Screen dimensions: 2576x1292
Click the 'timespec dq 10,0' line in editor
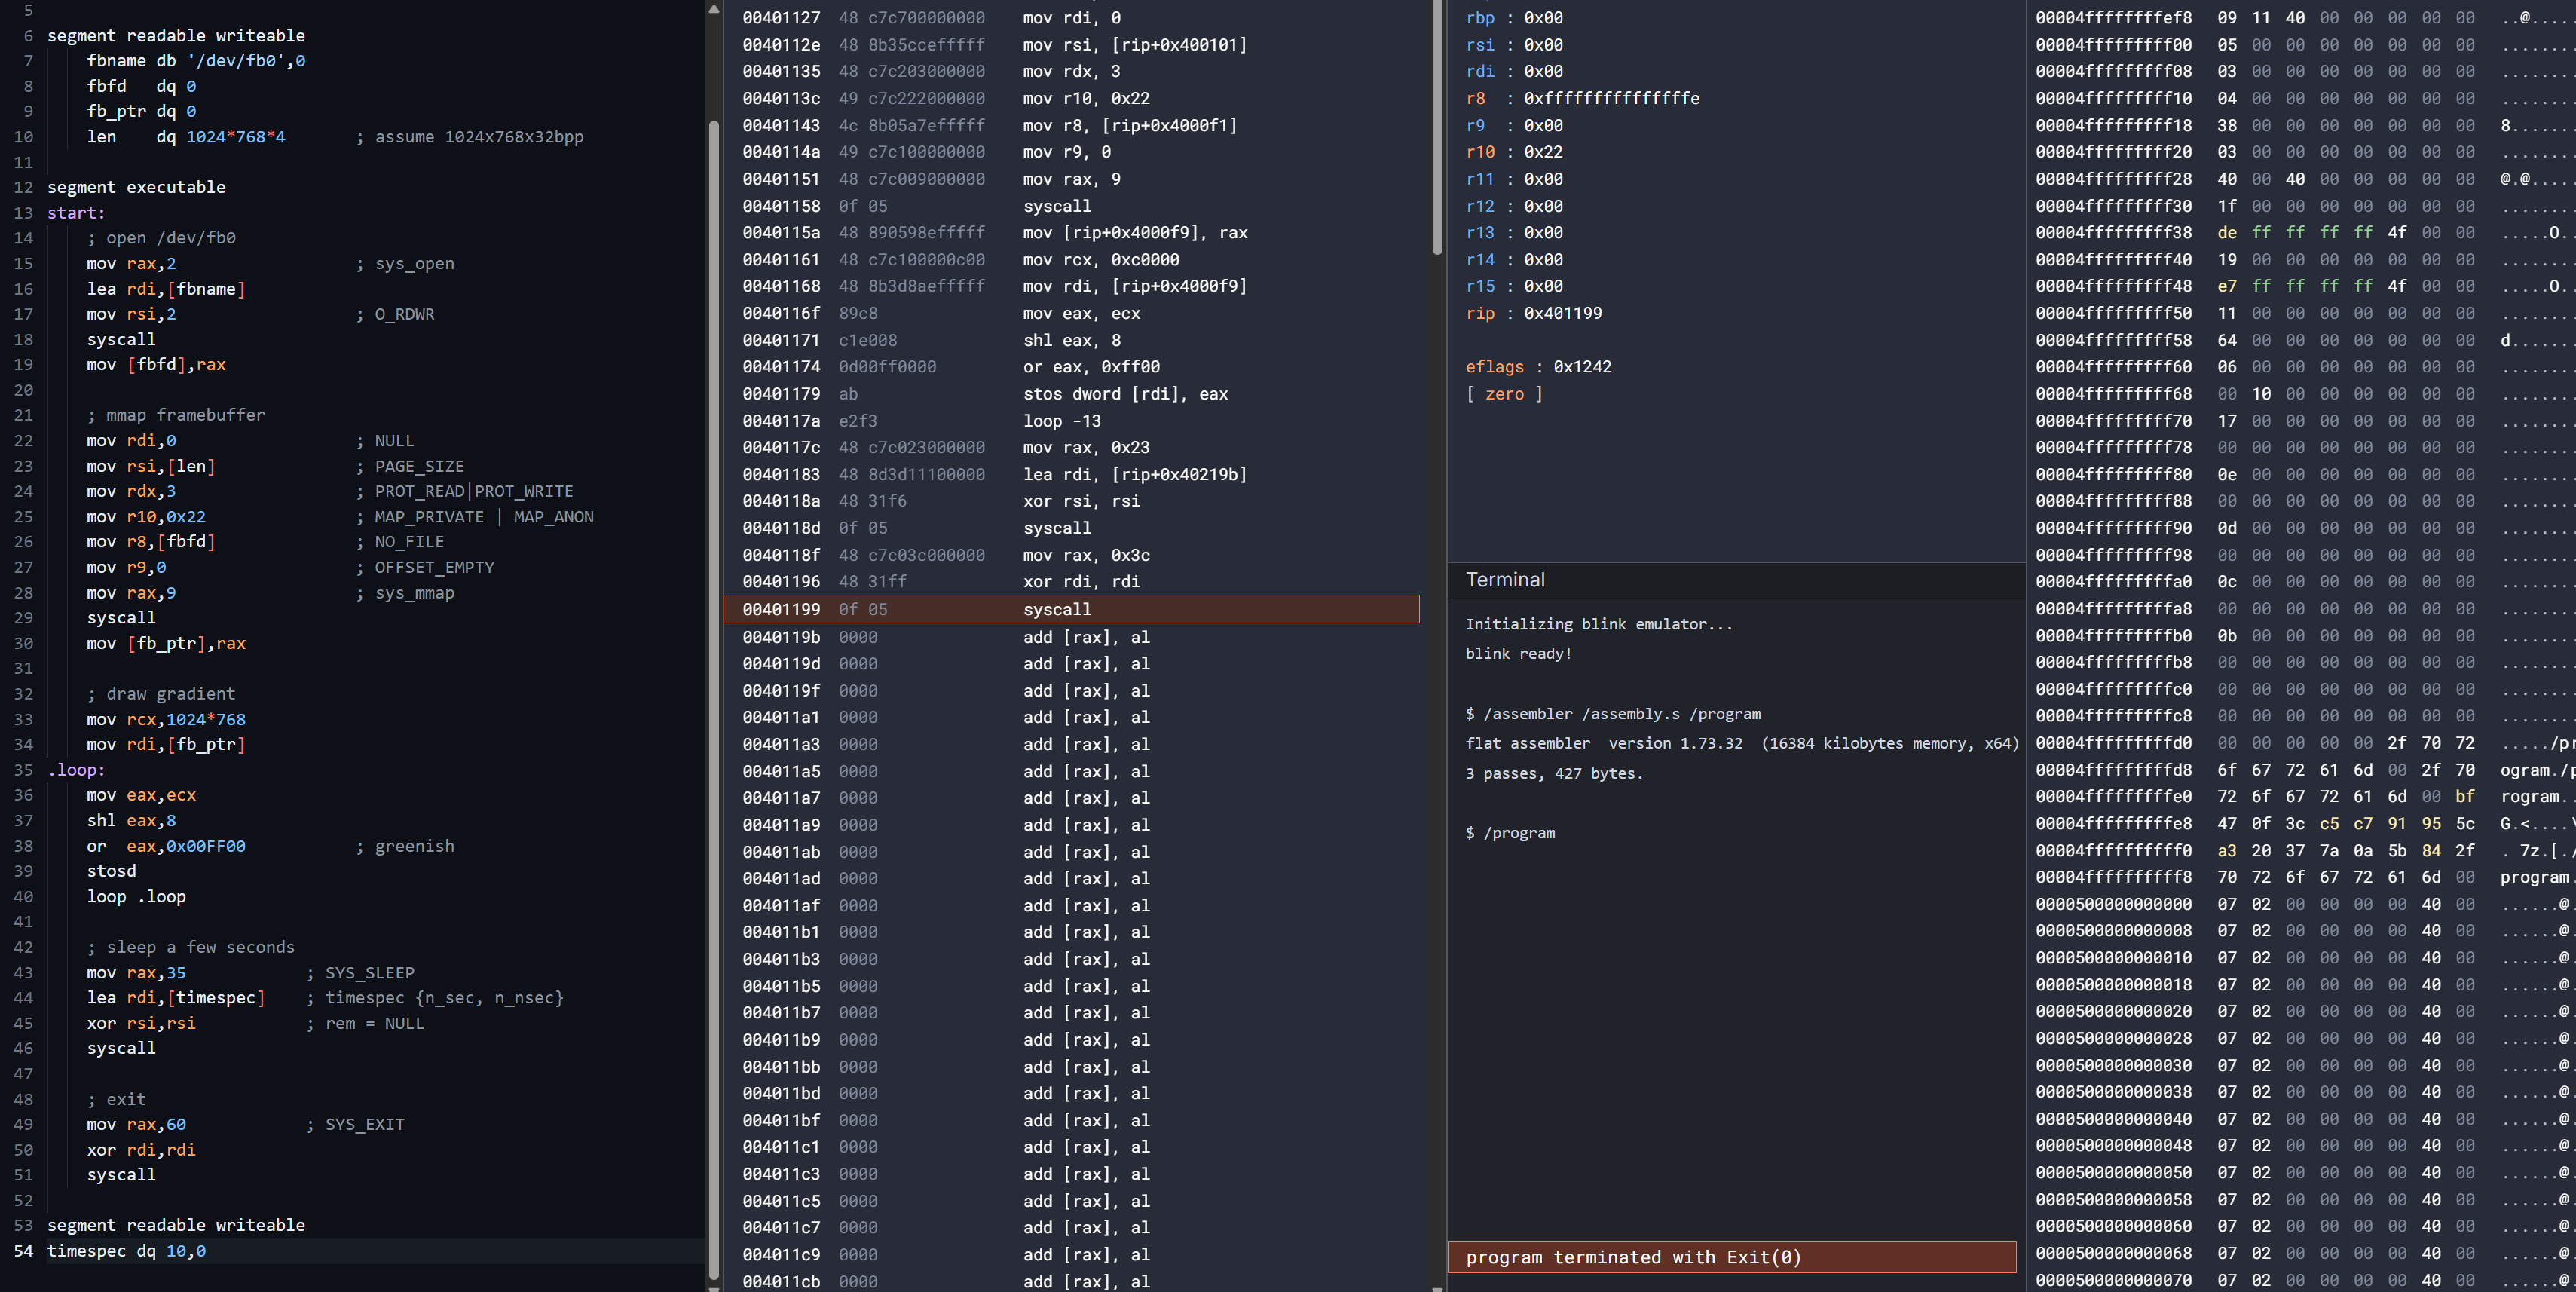coord(126,1251)
